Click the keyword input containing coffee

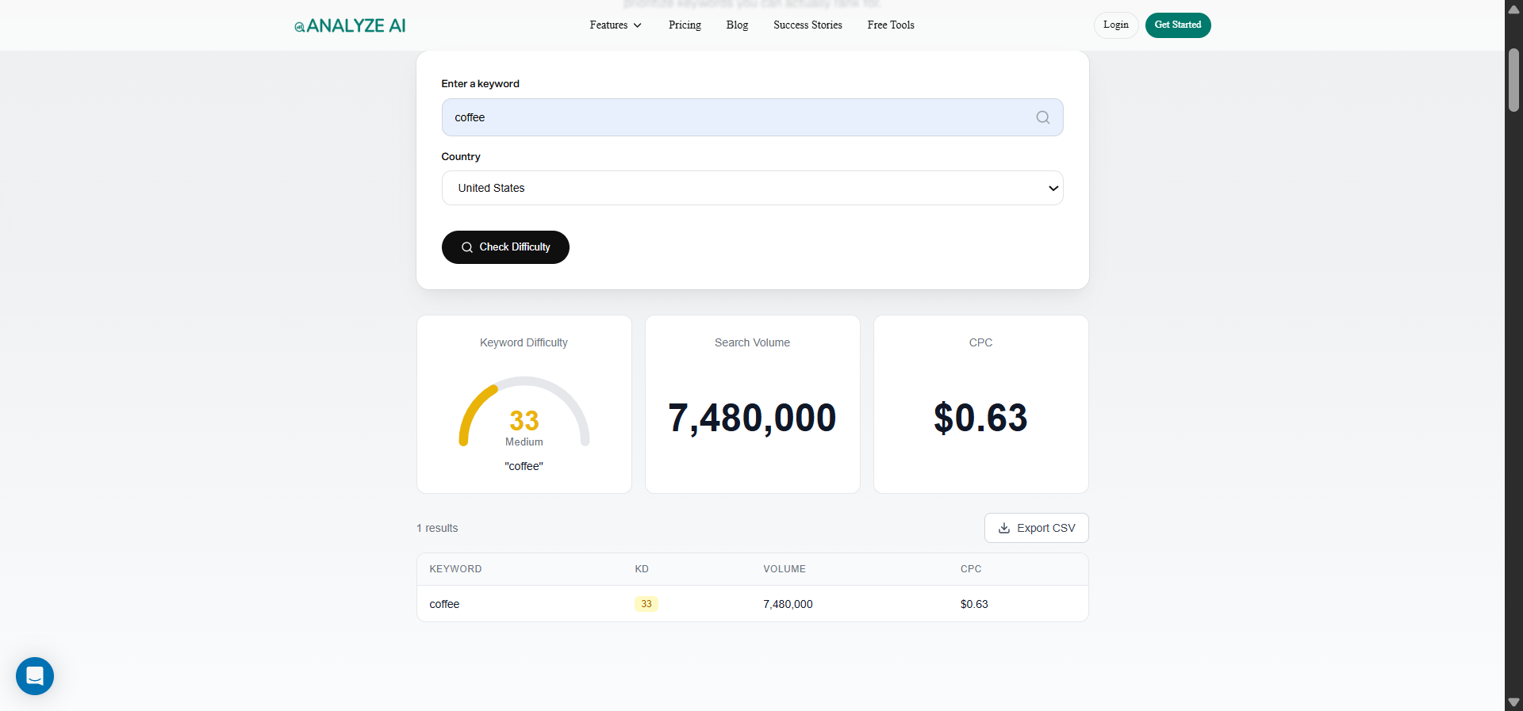pos(752,117)
